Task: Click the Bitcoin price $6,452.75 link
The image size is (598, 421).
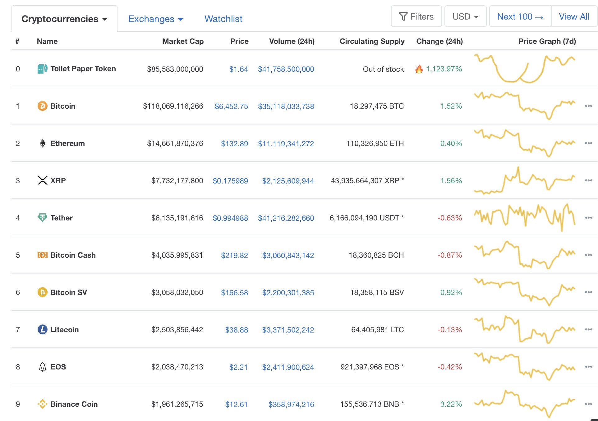Action: tap(231, 106)
